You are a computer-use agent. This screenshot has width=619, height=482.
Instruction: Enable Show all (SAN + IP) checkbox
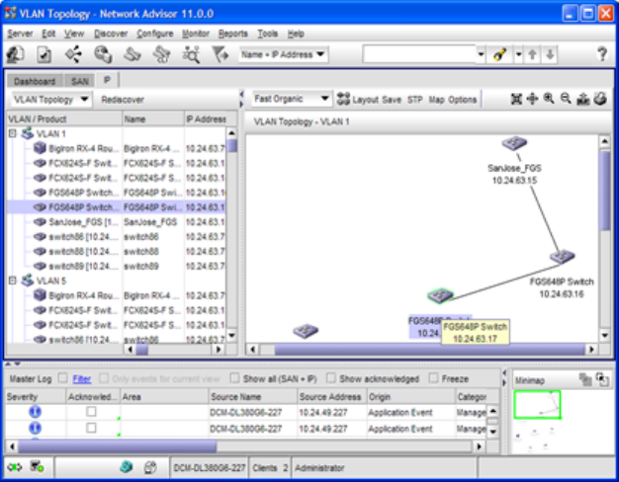[234, 378]
